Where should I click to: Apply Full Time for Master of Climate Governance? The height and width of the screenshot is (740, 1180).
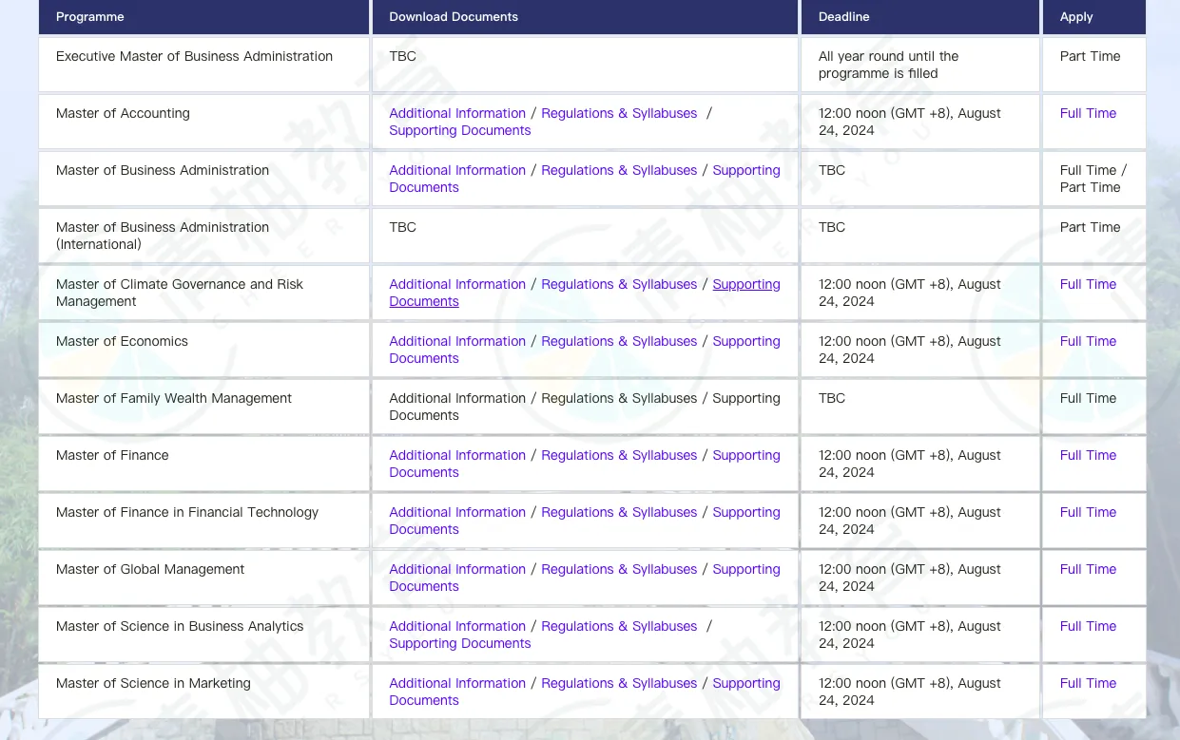pos(1088,284)
